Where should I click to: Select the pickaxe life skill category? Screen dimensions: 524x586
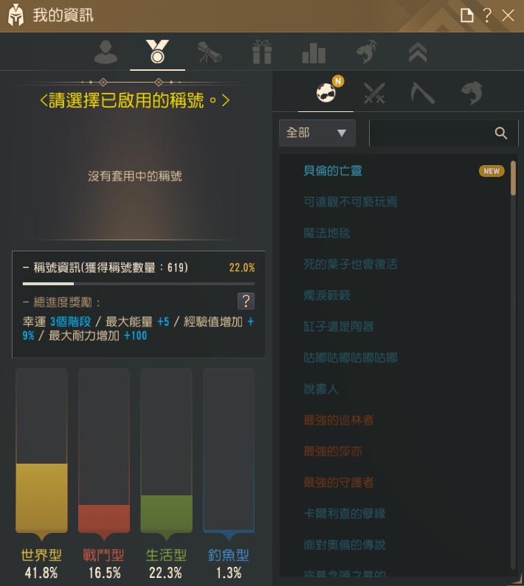point(423,93)
